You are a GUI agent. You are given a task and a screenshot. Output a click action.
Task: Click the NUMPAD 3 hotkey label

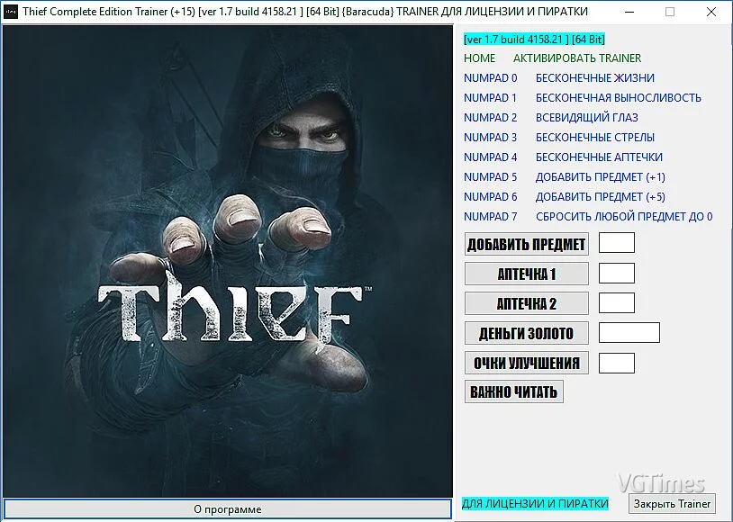click(491, 138)
